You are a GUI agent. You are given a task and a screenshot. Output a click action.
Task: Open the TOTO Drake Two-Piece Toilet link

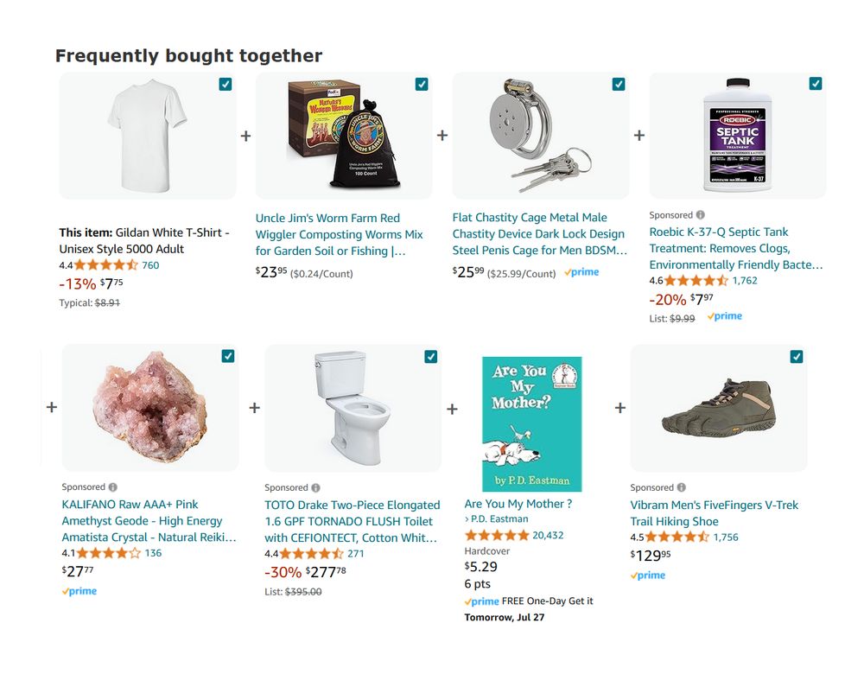[x=352, y=521]
